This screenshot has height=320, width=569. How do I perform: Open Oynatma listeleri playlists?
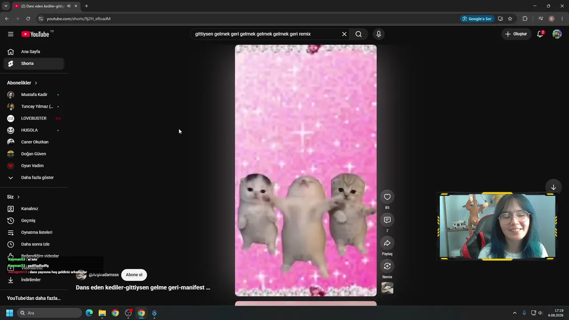pyautogui.click(x=34, y=232)
